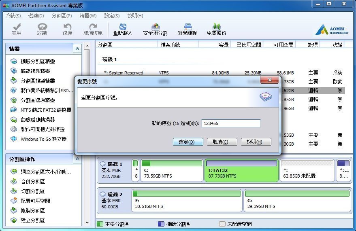
Task: Open the 設定(S) menu
Action: [x=112, y=16]
